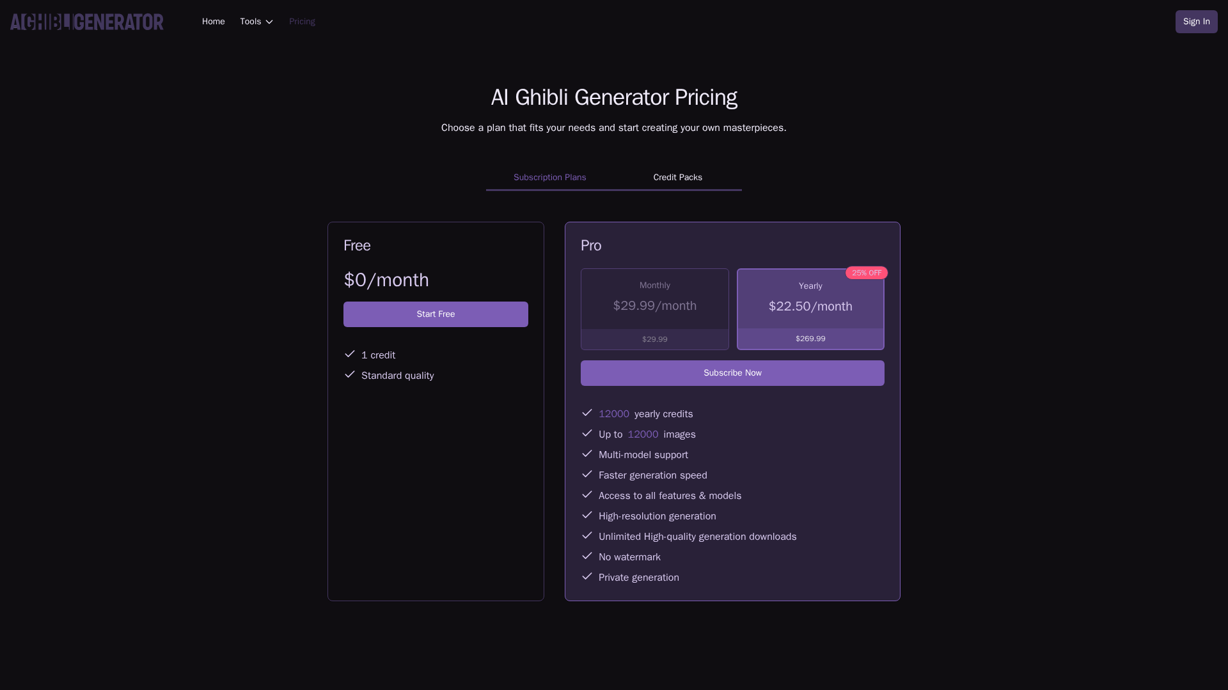This screenshot has width=1228, height=690.
Task: Expand the Tools dropdown menu
Action: [251, 22]
